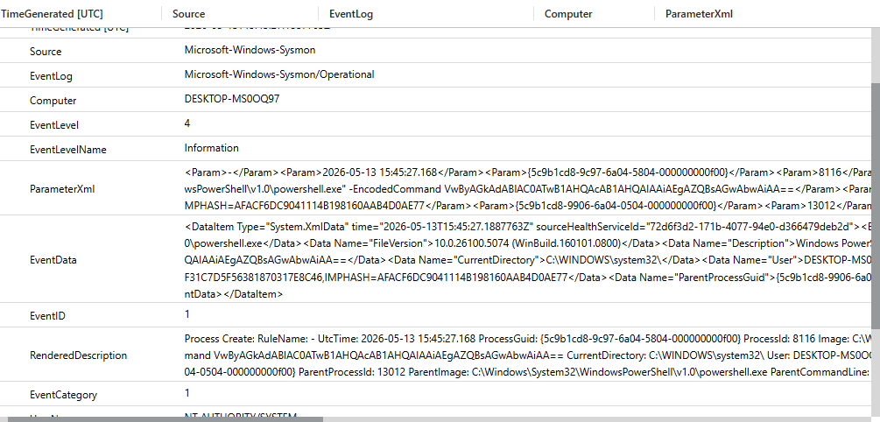Screen dimensions: 880x422
Task: Select the EventLevel field label
Action: click(x=54, y=125)
